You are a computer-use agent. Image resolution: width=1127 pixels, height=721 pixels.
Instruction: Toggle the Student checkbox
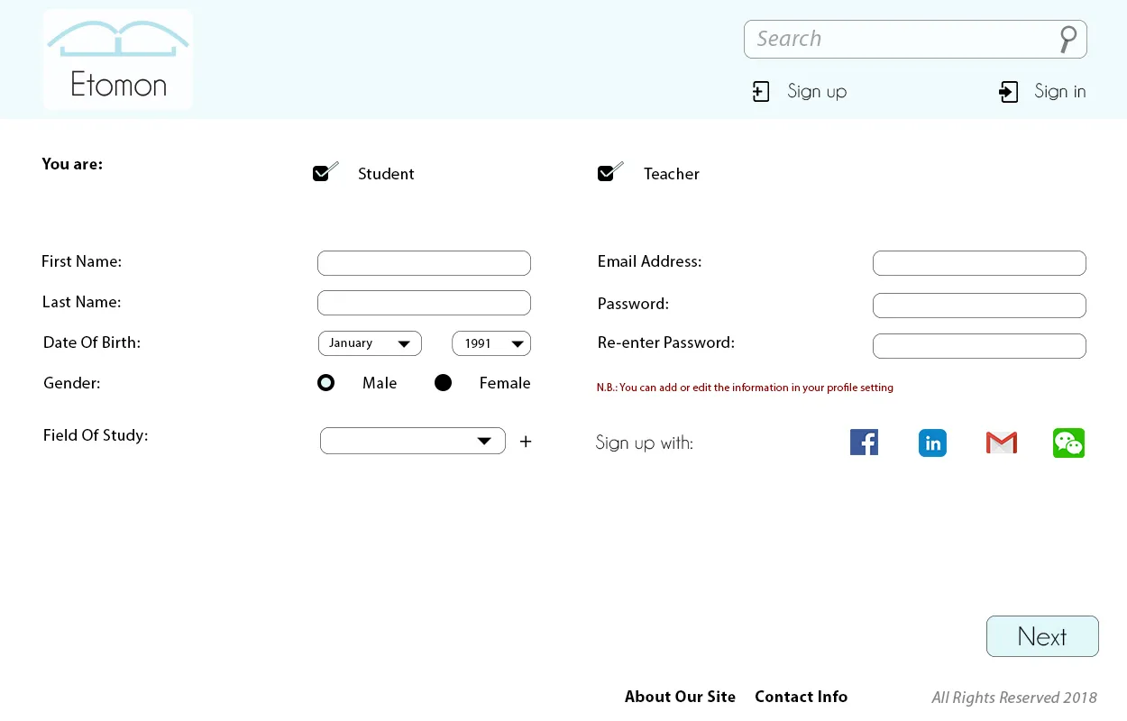(325, 171)
